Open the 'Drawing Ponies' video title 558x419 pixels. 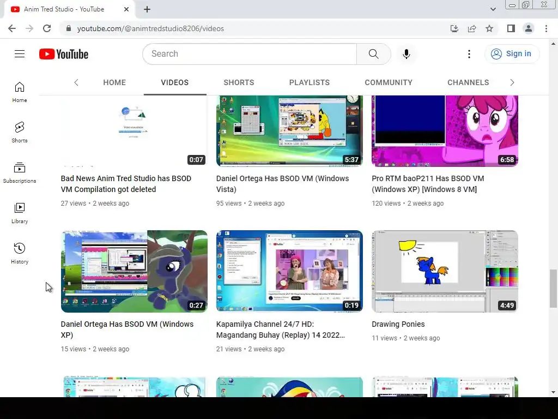[x=398, y=324]
